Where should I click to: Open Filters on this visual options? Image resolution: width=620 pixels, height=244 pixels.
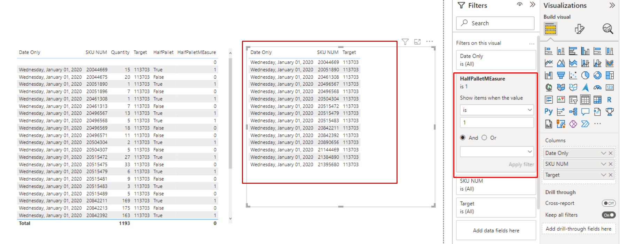click(x=532, y=44)
